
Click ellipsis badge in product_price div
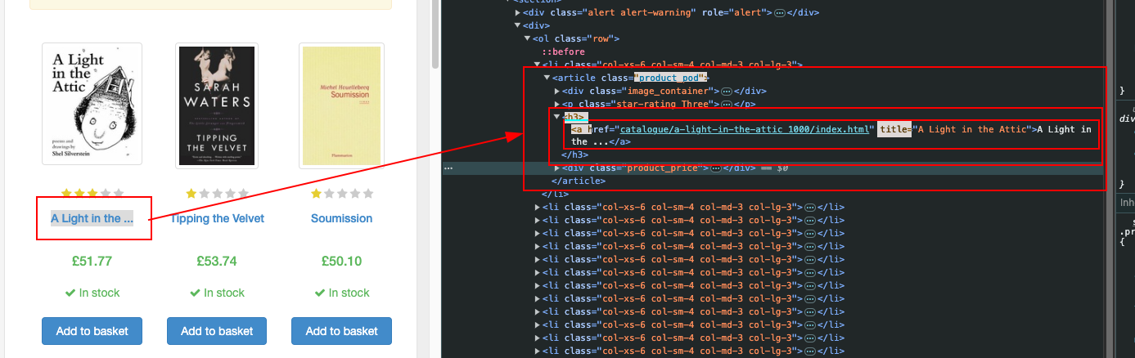(x=715, y=168)
